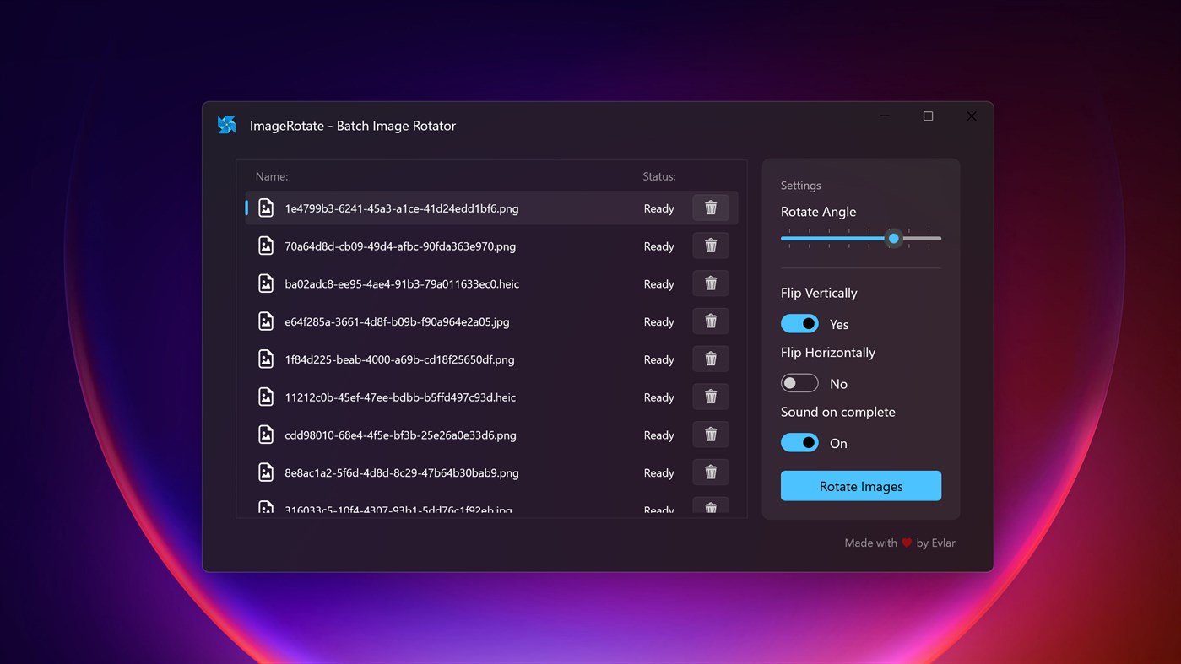Disable the Flip Vertically option
The width and height of the screenshot is (1181, 664).
tap(799, 323)
